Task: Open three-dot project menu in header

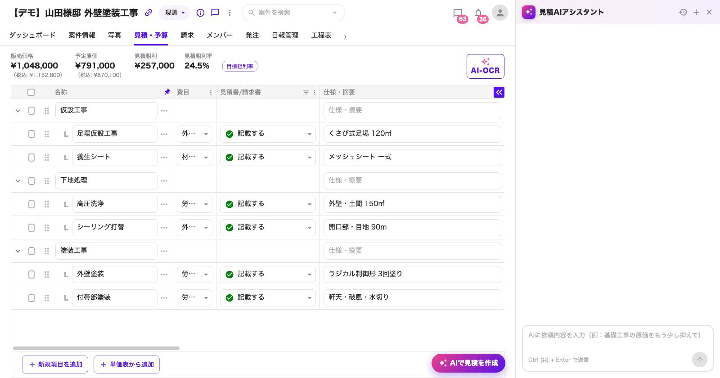Action: pos(229,13)
